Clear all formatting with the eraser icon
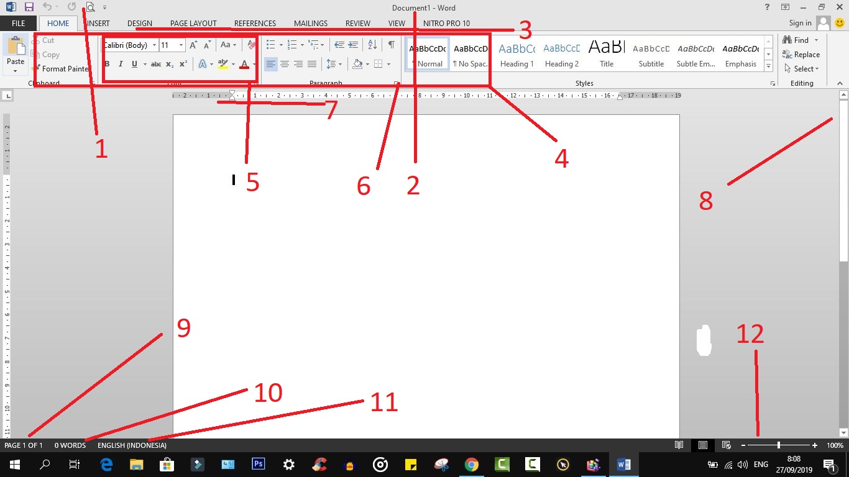This screenshot has height=477, width=849. (x=251, y=44)
